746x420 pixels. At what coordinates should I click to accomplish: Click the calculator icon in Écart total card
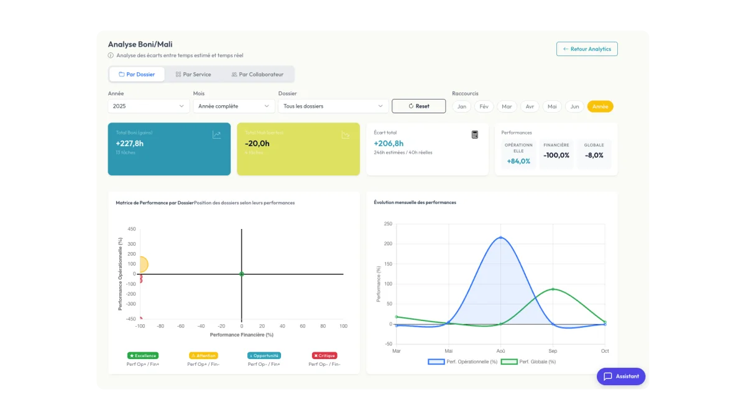(x=475, y=134)
